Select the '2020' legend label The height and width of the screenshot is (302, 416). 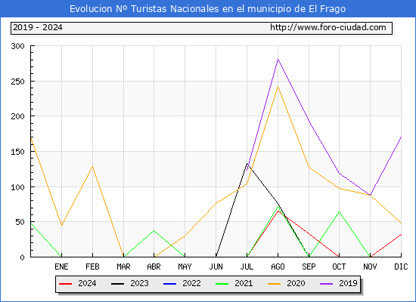(296, 283)
